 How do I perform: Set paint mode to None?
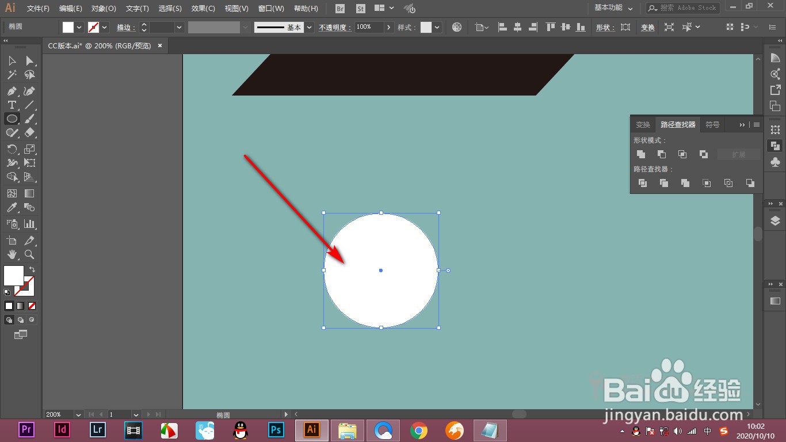(32, 306)
